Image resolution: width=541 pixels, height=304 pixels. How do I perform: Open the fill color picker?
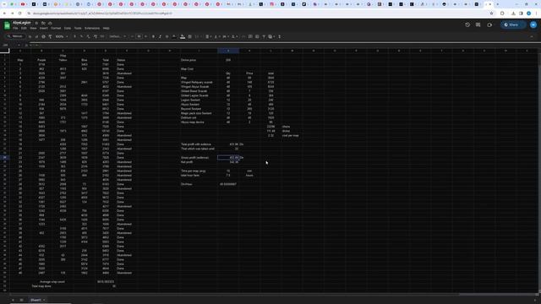click(183, 36)
